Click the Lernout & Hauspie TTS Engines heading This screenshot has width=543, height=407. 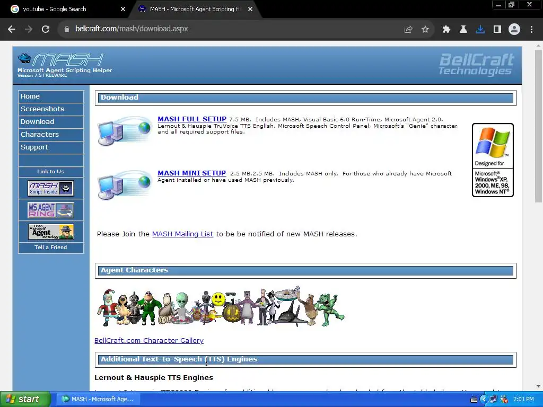(154, 378)
